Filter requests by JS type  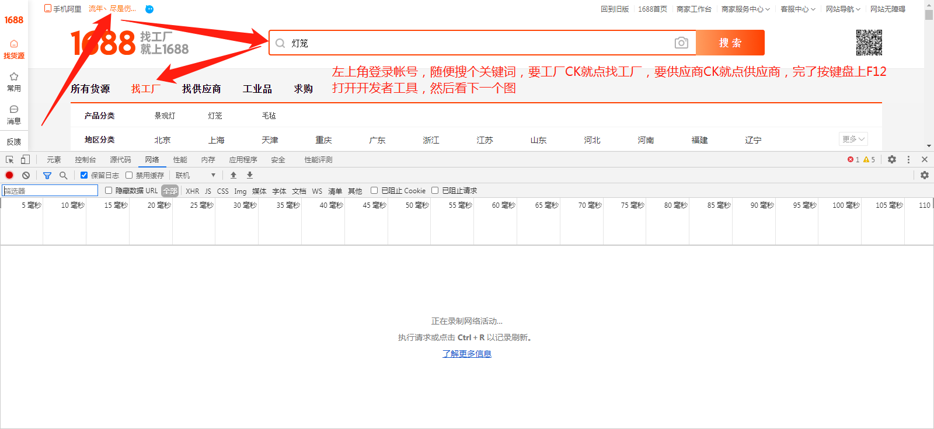[x=208, y=191]
